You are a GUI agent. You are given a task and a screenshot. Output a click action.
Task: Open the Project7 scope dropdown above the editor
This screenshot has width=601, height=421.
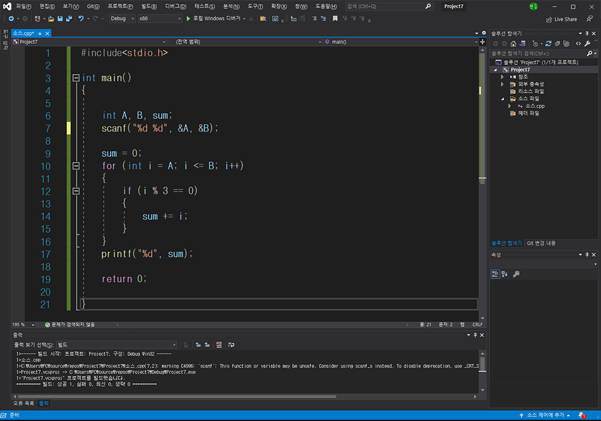[x=90, y=41]
